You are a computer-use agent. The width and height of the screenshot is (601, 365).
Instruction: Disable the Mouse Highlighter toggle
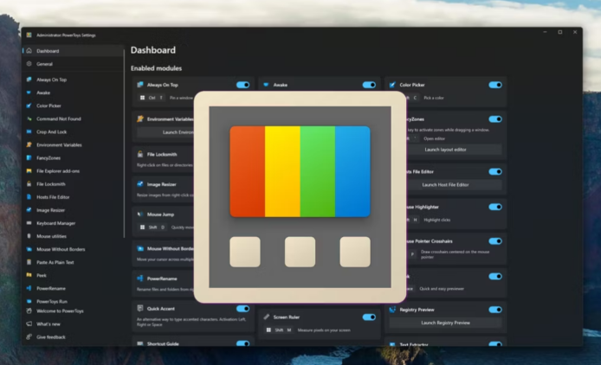[x=495, y=207]
